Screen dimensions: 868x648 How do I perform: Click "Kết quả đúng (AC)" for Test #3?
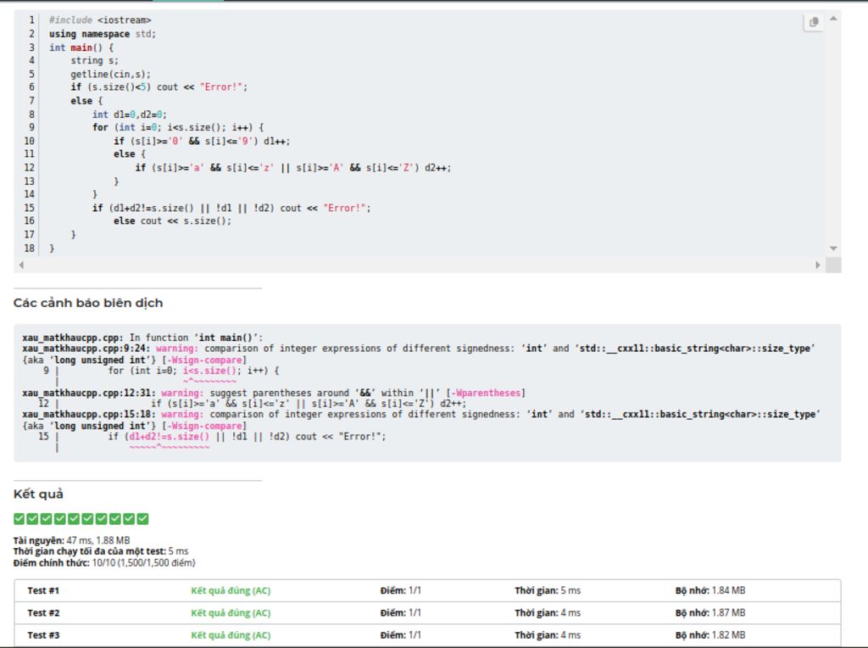coord(231,634)
